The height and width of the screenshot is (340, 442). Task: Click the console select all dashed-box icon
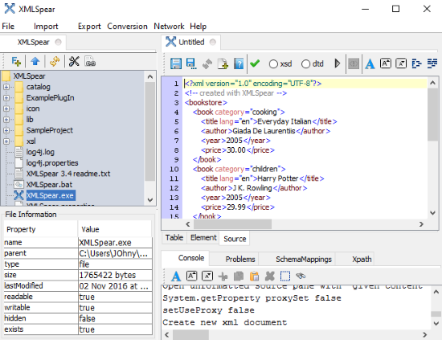(x=285, y=277)
